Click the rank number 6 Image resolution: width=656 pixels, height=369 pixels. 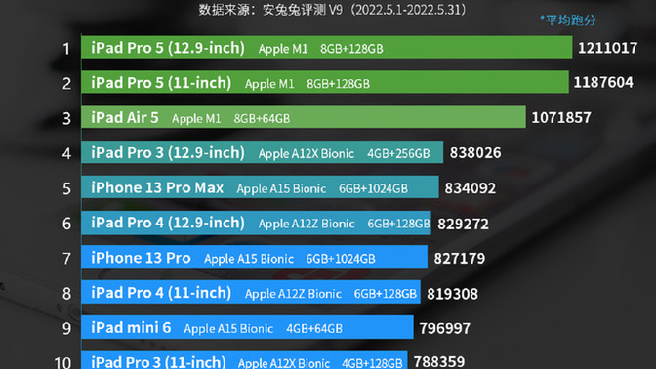click(66, 224)
